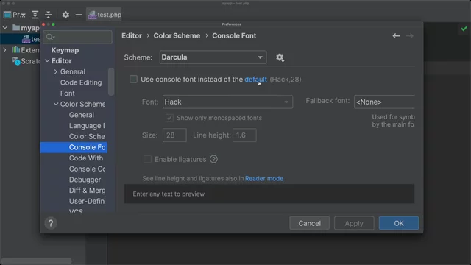Go back with the left arrow
The height and width of the screenshot is (265, 471).
pos(396,36)
